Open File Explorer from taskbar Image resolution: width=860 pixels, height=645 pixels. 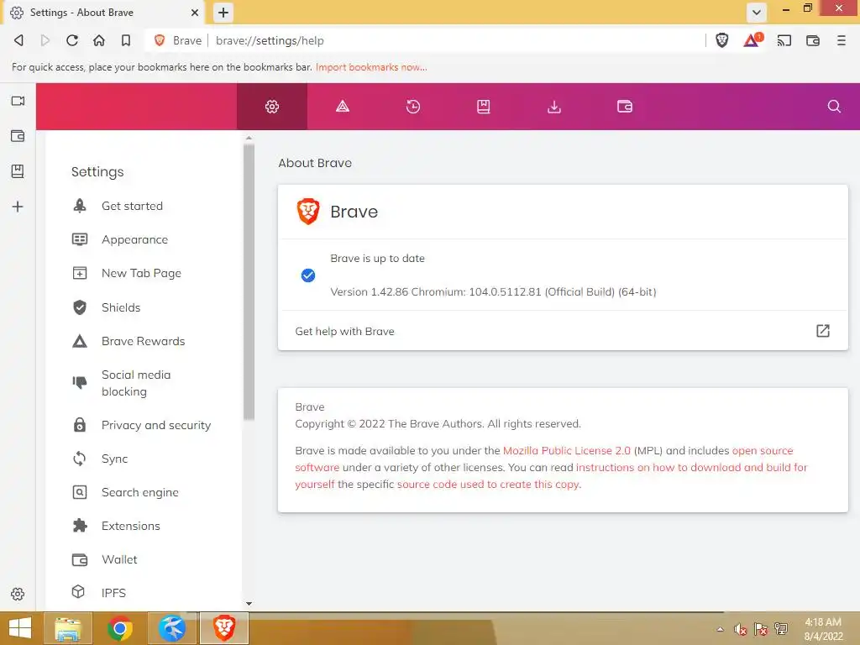coord(69,628)
